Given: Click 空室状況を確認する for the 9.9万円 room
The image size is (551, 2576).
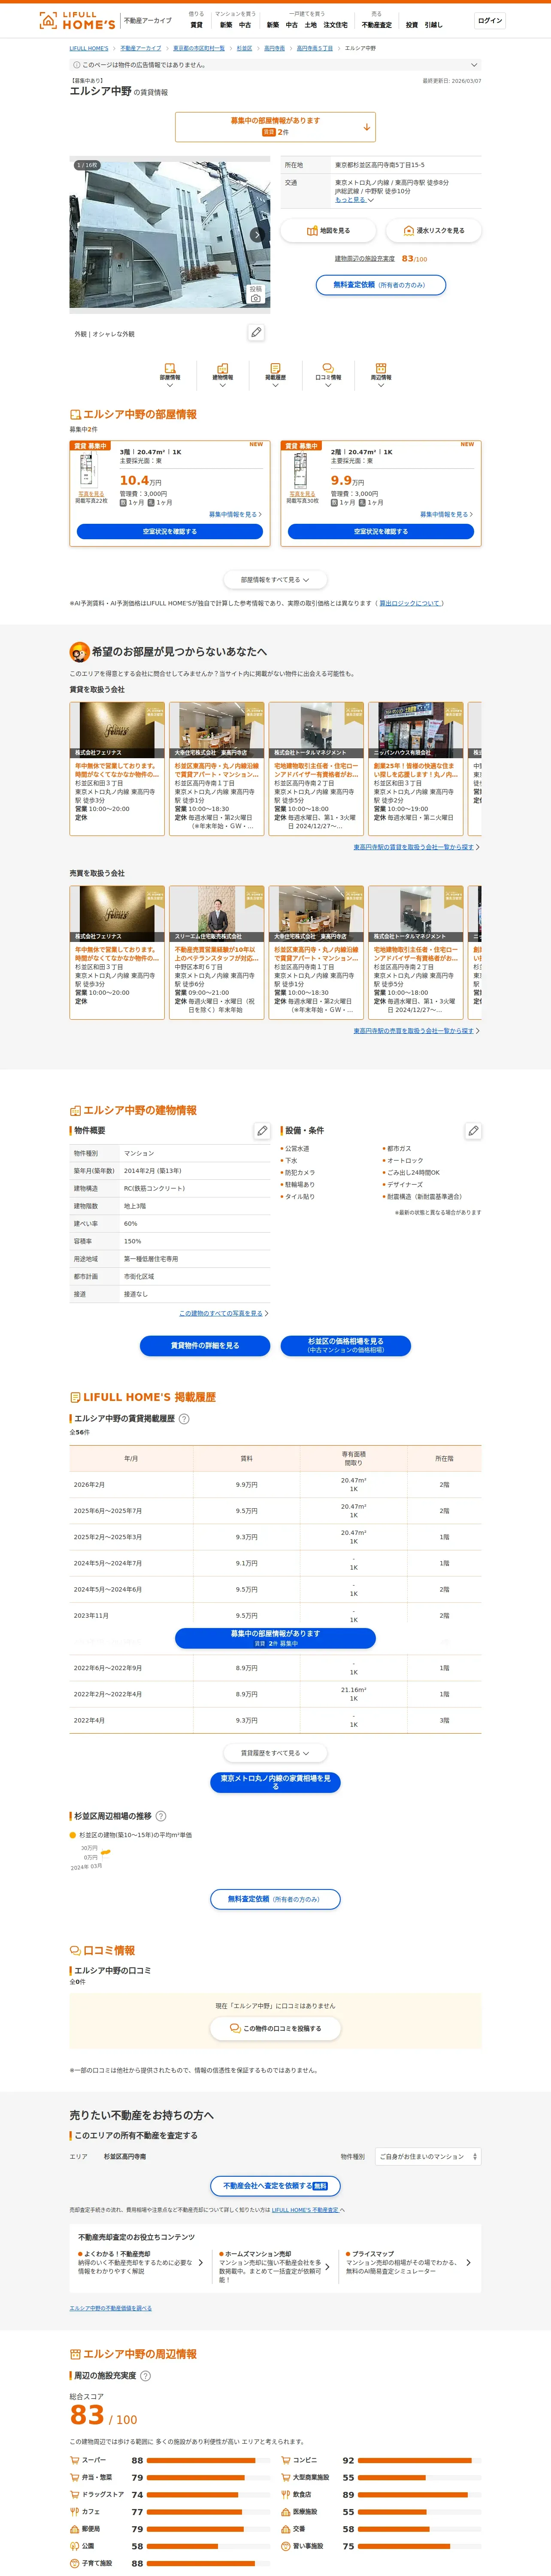Looking at the screenshot, I should point(381,532).
